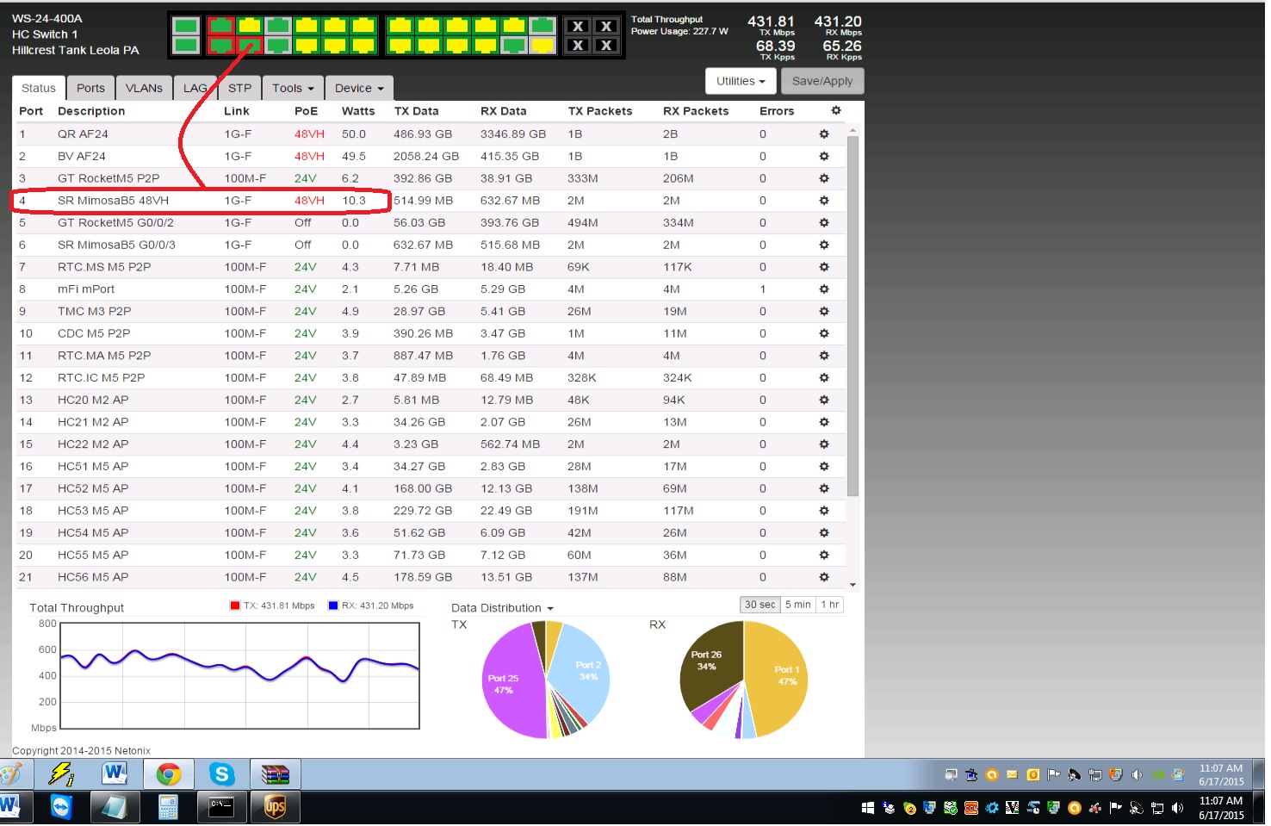Open table column settings gear in header
Viewport: 1271px width, 826px height.
click(x=835, y=110)
